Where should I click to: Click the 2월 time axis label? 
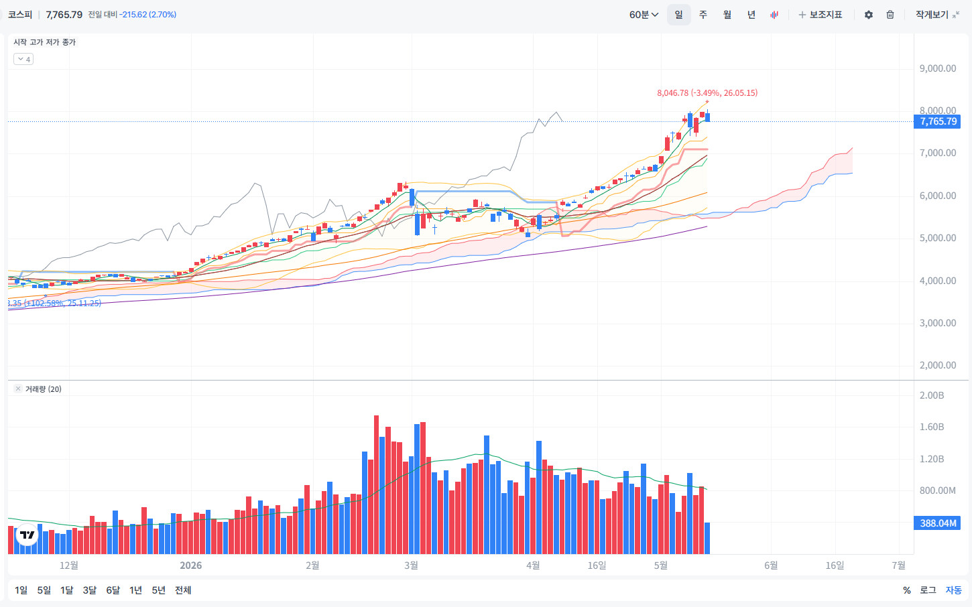312,565
